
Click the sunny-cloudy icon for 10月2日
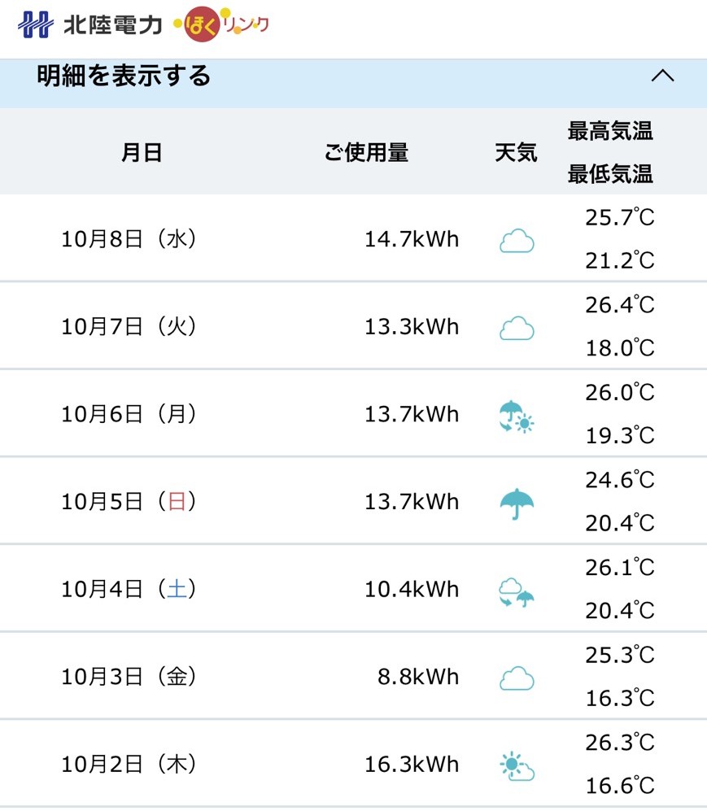(517, 765)
